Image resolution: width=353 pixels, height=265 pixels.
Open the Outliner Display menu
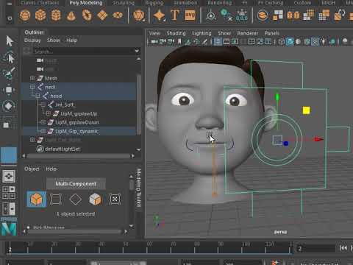(x=32, y=40)
